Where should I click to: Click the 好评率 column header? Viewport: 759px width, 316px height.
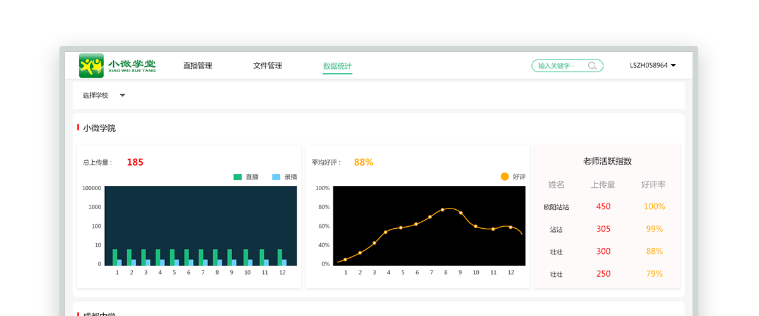click(x=653, y=185)
